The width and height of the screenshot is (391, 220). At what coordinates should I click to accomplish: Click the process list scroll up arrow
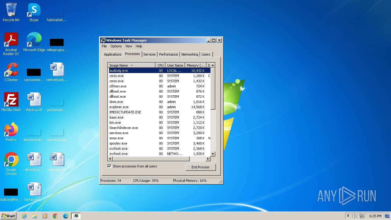click(x=213, y=65)
